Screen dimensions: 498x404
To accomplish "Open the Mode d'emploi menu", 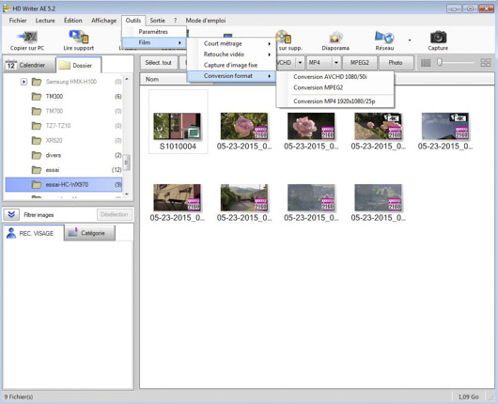I will coord(206,21).
